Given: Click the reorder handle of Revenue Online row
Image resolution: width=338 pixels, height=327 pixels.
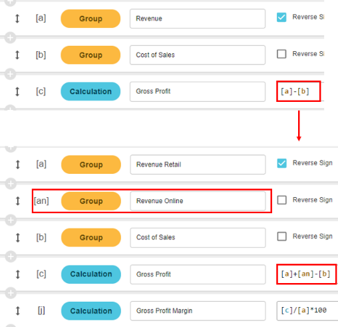Looking at the screenshot, I should 18,201.
